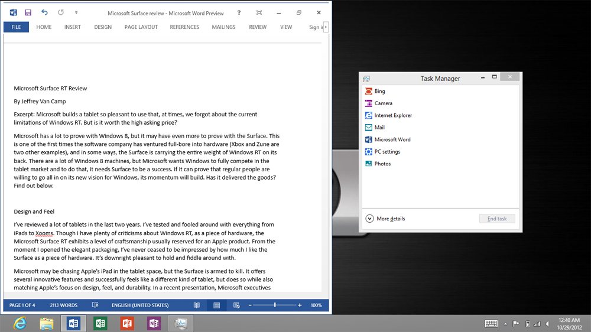
Task: Click the network signal icon in tray
Action: [537, 324]
